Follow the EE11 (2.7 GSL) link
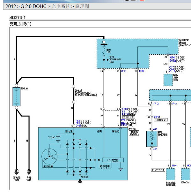 click(125, 111)
